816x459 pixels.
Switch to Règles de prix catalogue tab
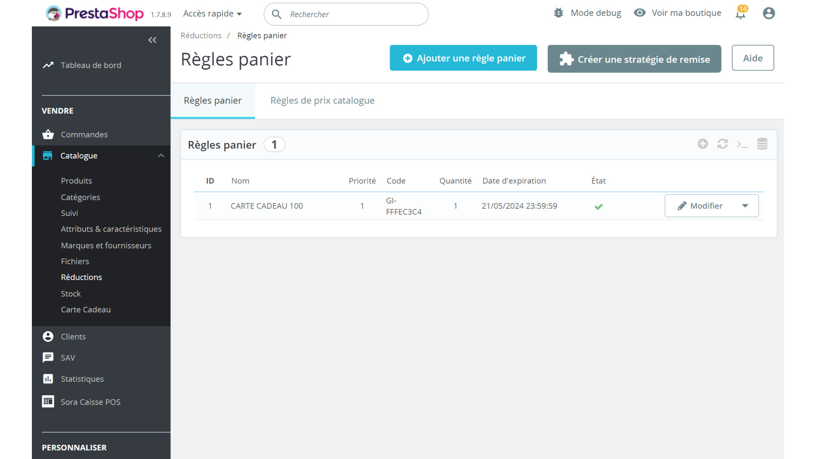(322, 101)
